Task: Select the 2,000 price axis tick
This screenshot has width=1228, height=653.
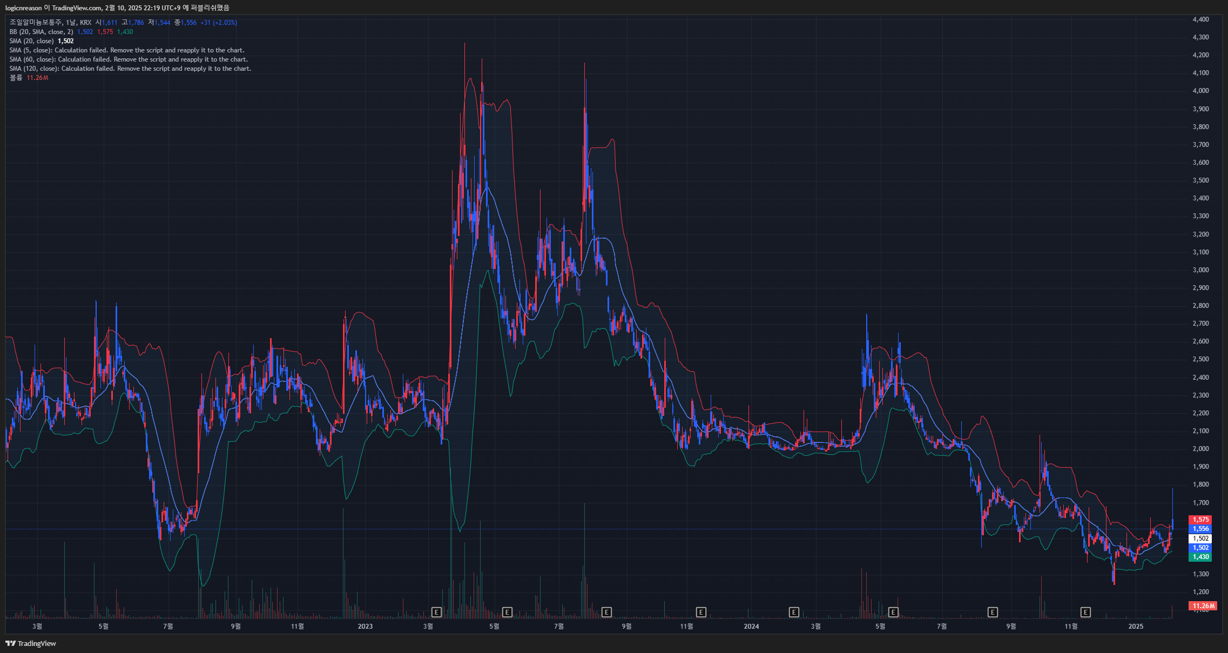Action: [x=1200, y=449]
